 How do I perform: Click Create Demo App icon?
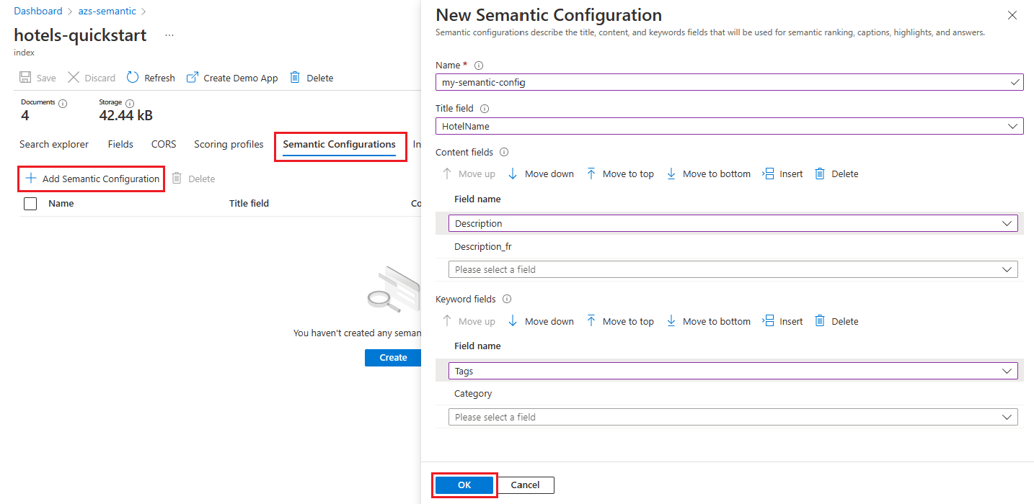point(193,78)
